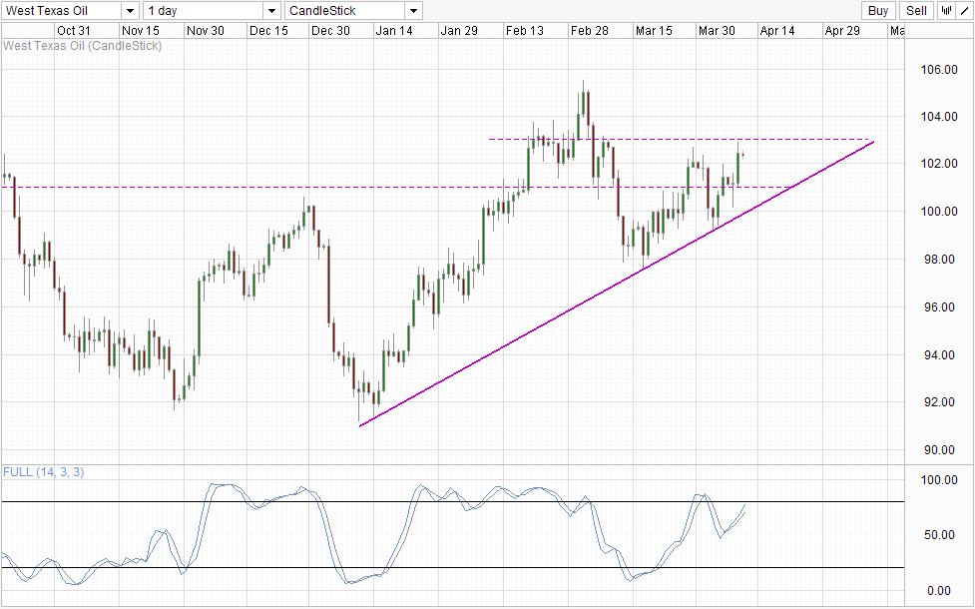This screenshot has width=975, height=609.
Task: Click the Sell button
Action: pos(916,11)
